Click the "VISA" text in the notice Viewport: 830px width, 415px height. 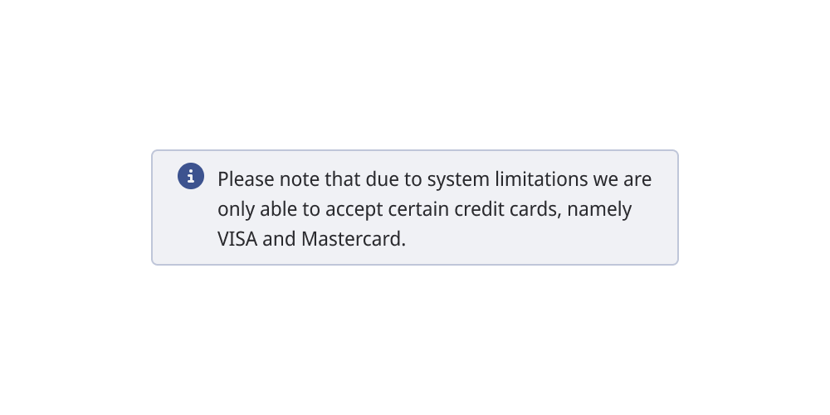237,239
